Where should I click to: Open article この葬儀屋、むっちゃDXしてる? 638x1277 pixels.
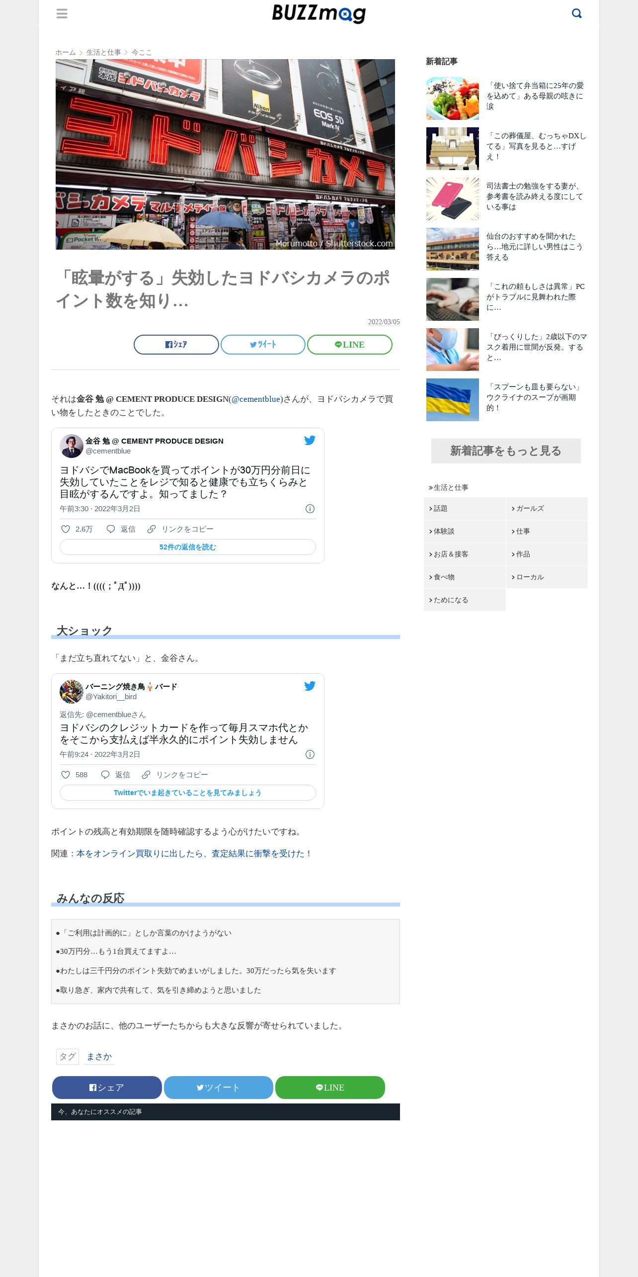click(536, 146)
